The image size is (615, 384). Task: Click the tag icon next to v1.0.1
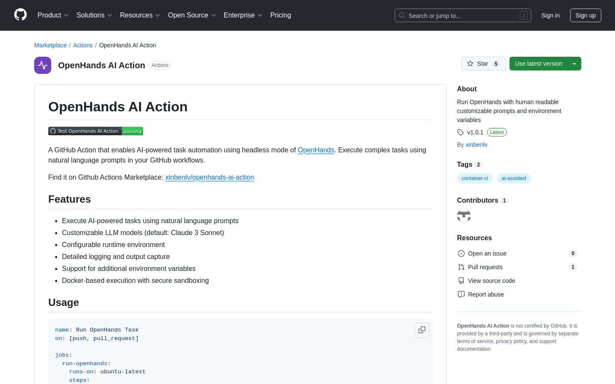(460, 132)
